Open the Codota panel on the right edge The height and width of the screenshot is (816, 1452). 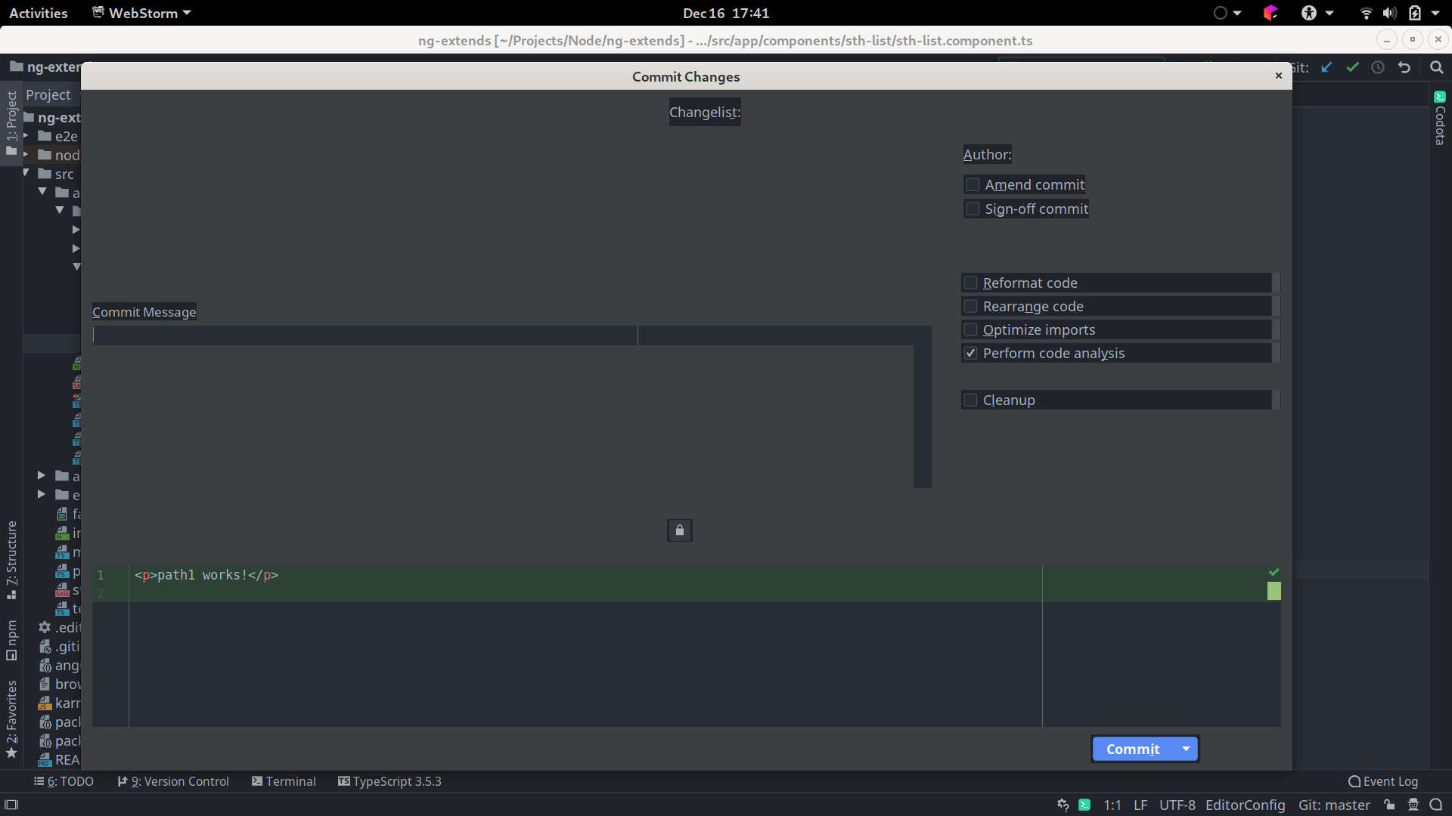click(x=1441, y=121)
